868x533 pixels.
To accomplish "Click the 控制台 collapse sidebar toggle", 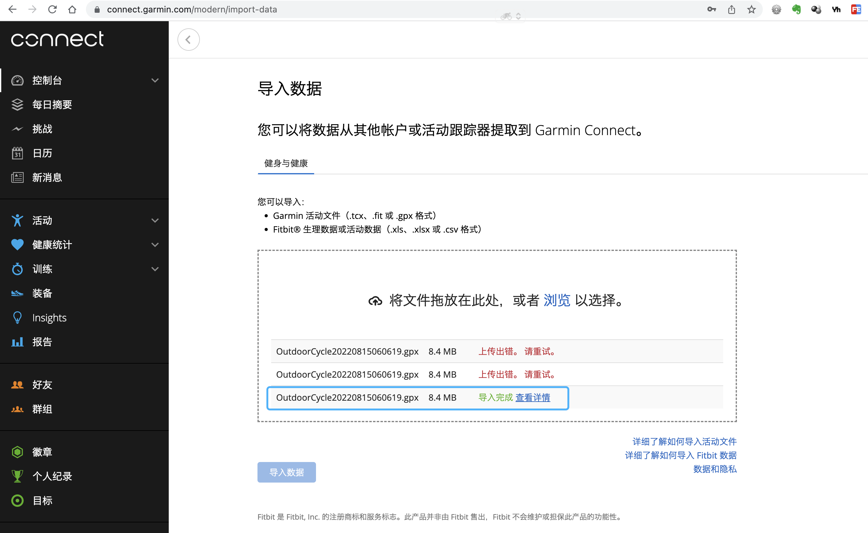I will [x=154, y=80].
